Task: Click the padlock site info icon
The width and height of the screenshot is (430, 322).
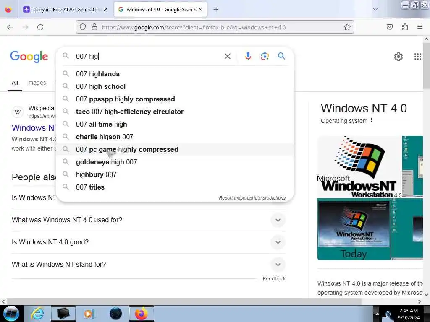Action: point(94,27)
